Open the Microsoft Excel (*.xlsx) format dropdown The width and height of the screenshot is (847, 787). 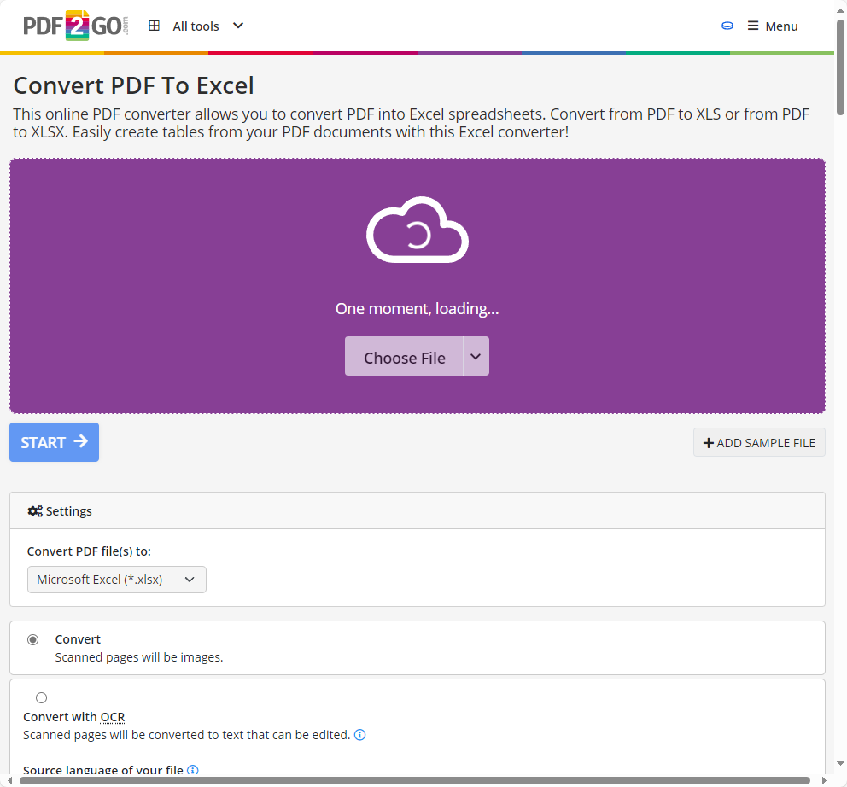tap(117, 580)
